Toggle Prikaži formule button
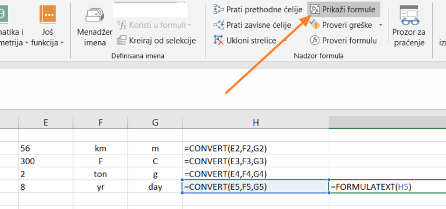The width and height of the screenshot is (446, 209). [x=343, y=9]
